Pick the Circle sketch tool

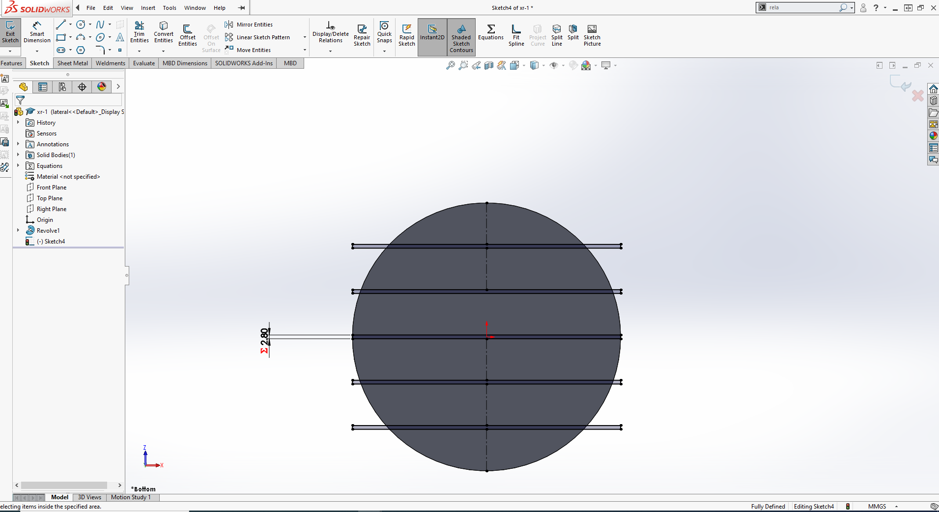click(x=81, y=25)
